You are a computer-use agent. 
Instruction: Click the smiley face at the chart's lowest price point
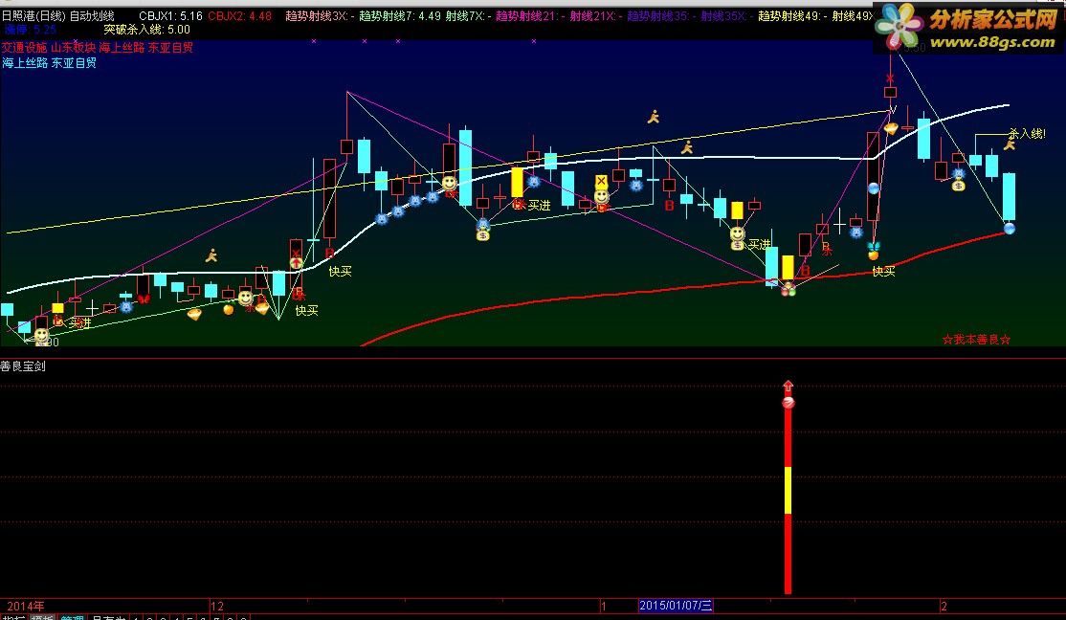coord(41,335)
